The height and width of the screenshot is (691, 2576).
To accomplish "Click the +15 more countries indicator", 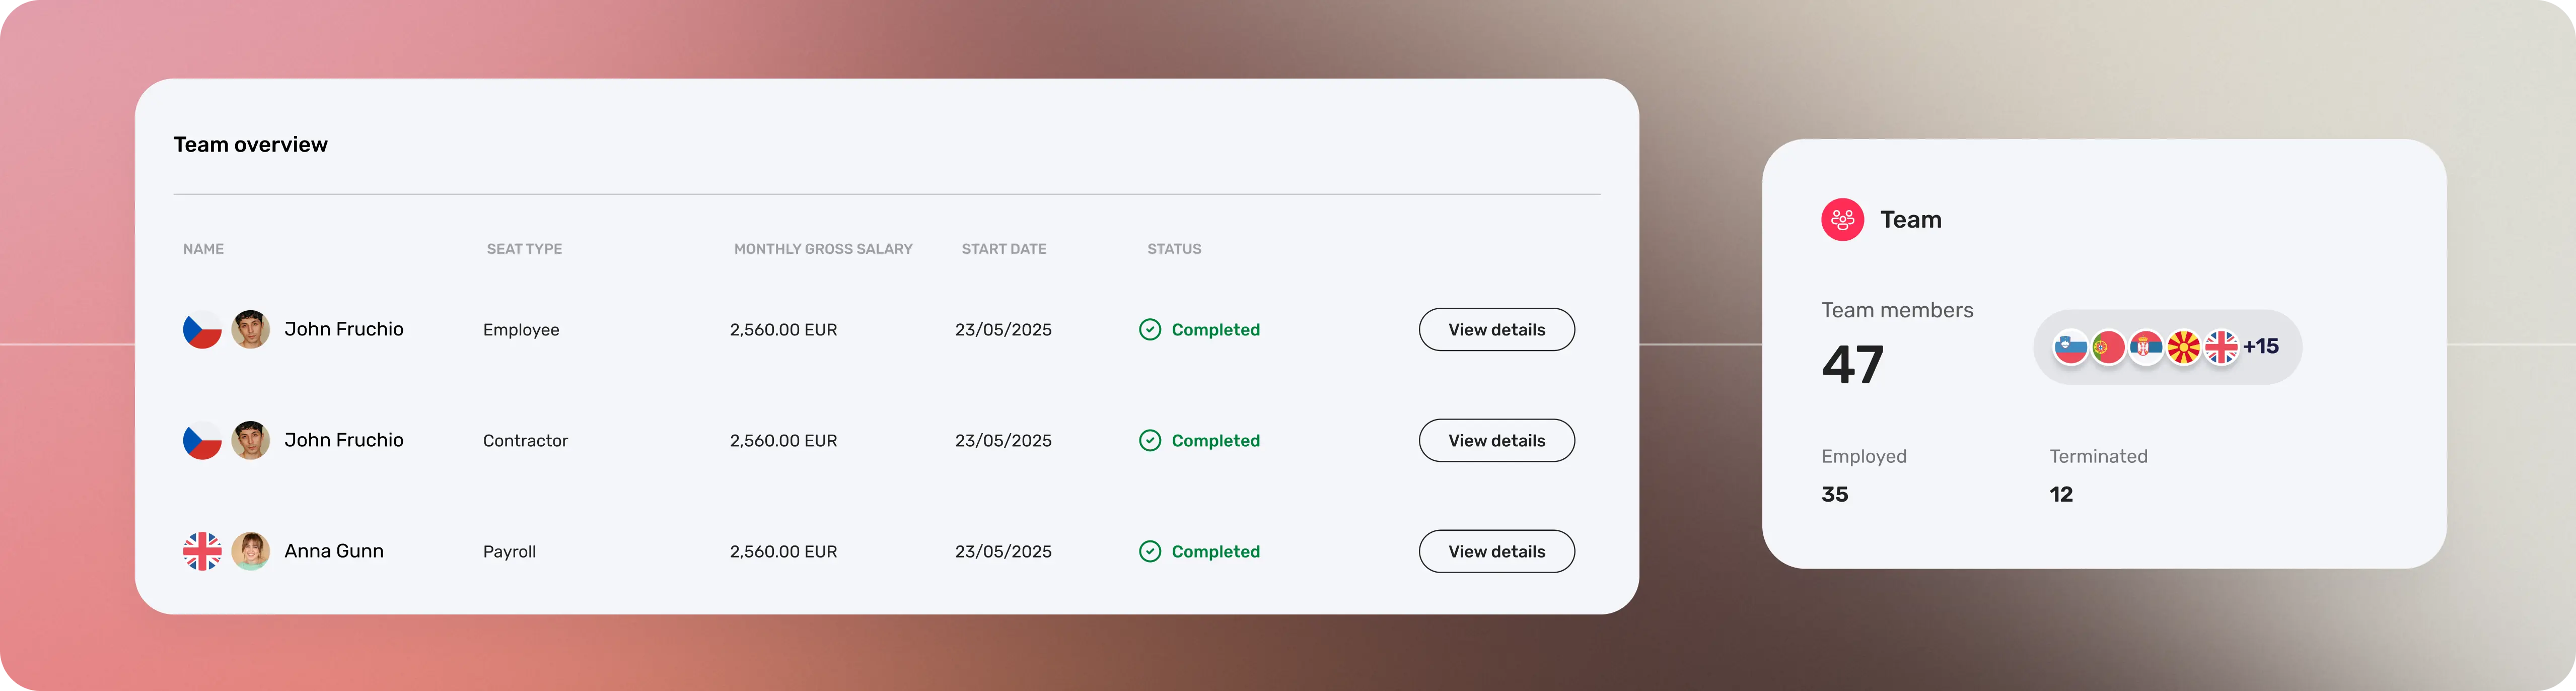I will point(2261,346).
